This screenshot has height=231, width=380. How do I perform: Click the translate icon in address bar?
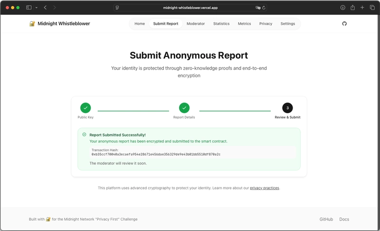pos(257,8)
